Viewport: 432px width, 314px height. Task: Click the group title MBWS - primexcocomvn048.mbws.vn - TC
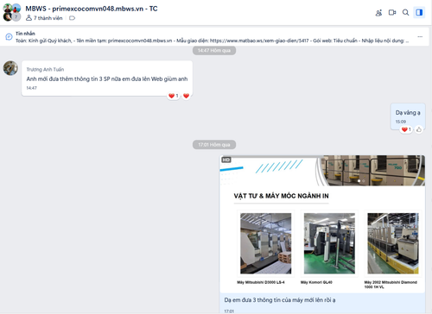(92, 9)
